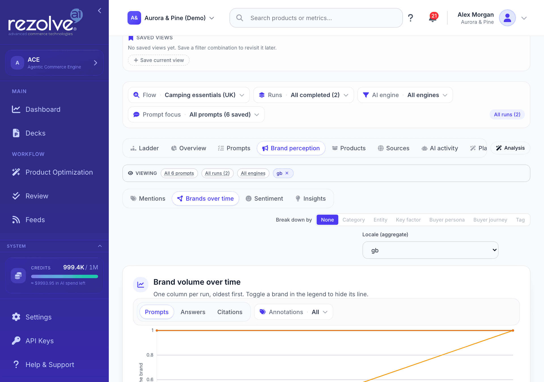
Task: Focus the Search products or metrics field
Action: pos(316,18)
